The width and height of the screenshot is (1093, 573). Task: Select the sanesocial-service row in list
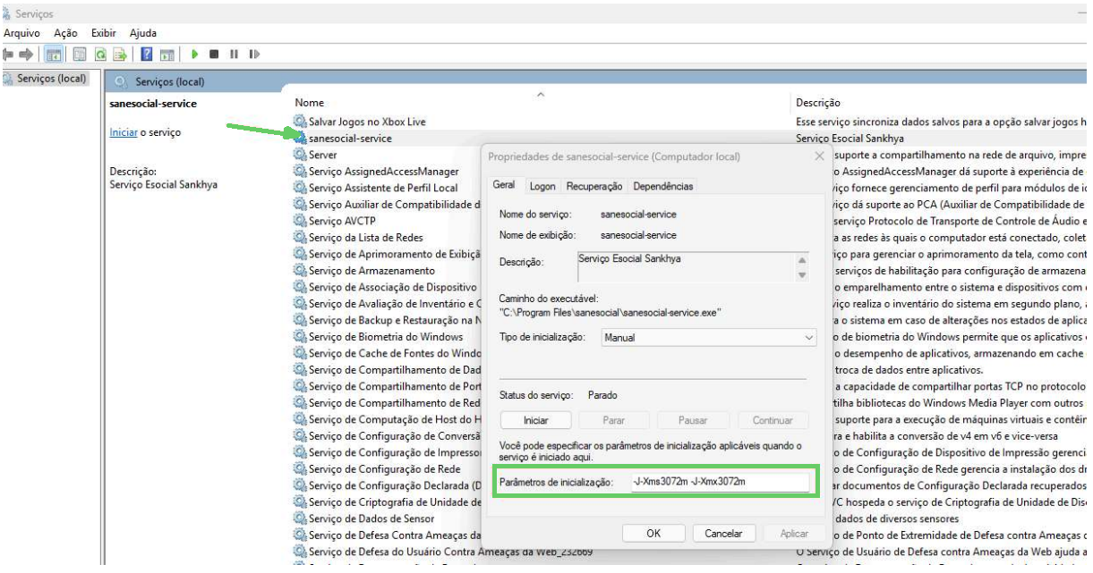(x=350, y=138)
